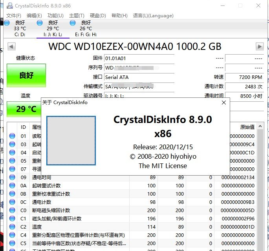Screen dimensions: 269x251
Task: Select the 重新校准重试计数 attribute row
Action: pyautogui.click(x=132, y=194)
